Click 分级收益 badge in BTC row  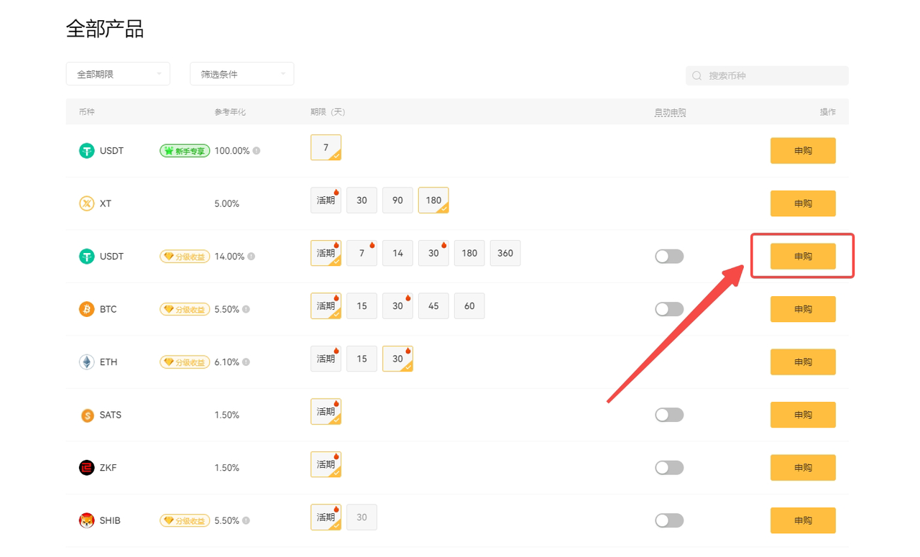coord(185,309)
